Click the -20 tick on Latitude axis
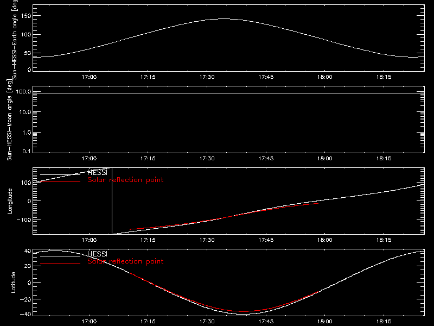The image size is (434, 326). (25, 300)
